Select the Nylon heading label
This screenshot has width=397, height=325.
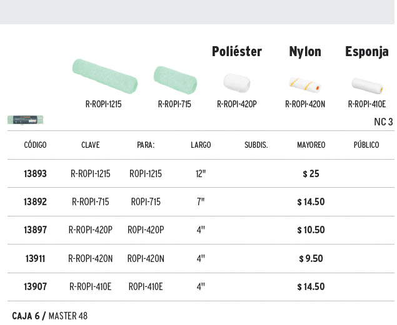(305, 52)
